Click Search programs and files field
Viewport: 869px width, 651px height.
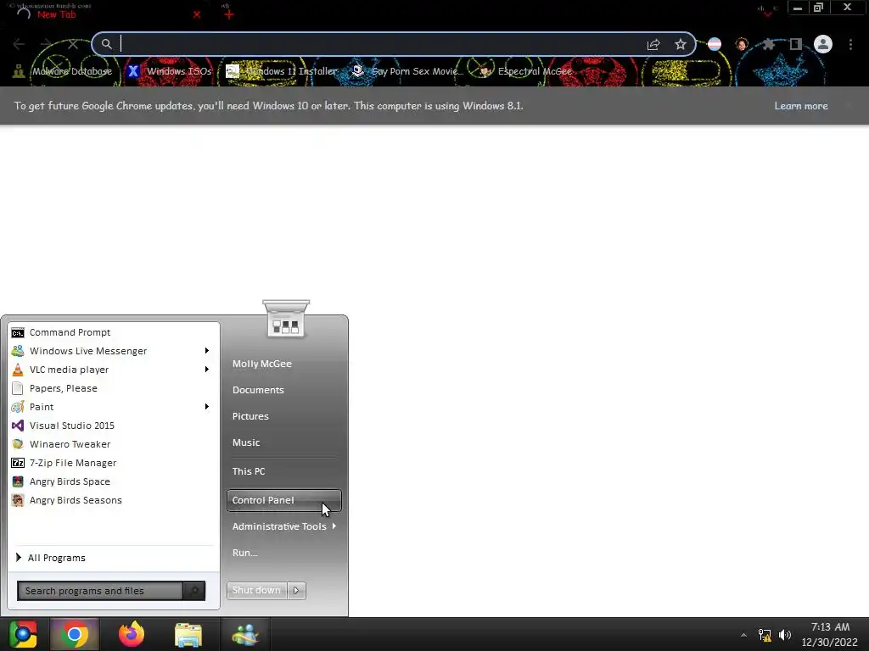click(100, 591)
